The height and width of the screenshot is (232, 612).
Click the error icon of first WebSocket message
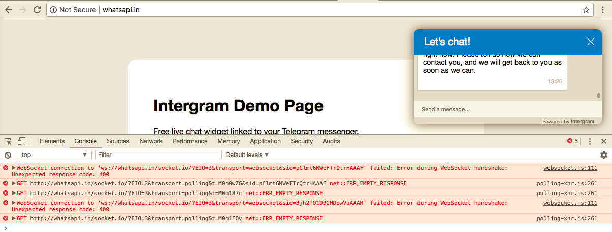coord(6,168)
